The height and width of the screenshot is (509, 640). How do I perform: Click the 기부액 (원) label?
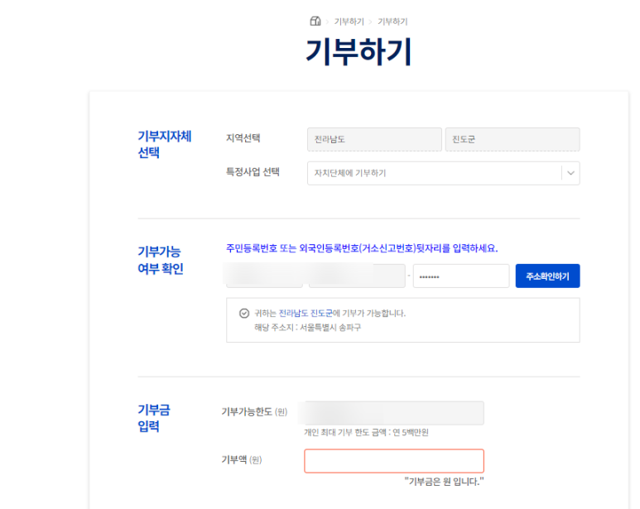(242, 459)
